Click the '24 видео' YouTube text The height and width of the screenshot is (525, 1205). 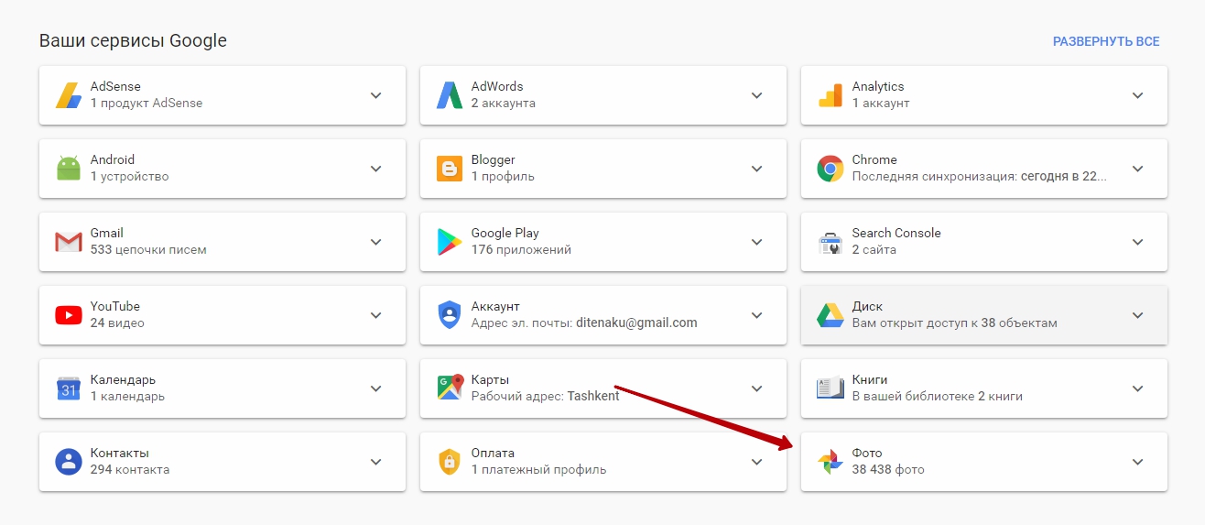click(117, 323)
